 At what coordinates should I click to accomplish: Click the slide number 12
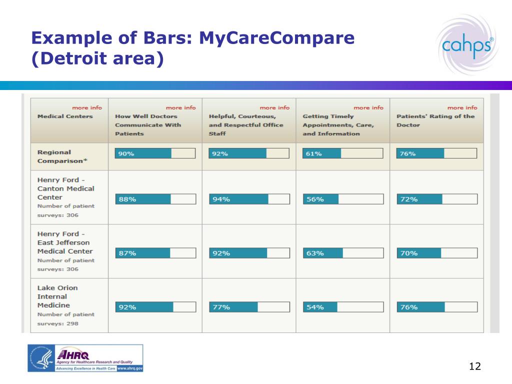(x=475, y=366)
